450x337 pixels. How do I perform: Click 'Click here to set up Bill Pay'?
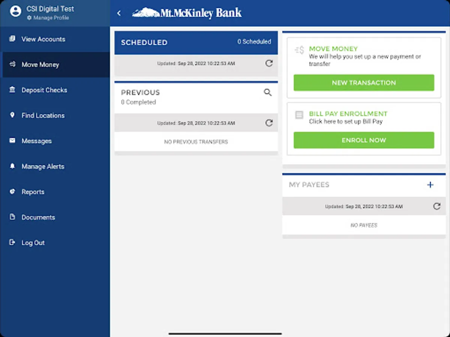click(x=346, y=121)
